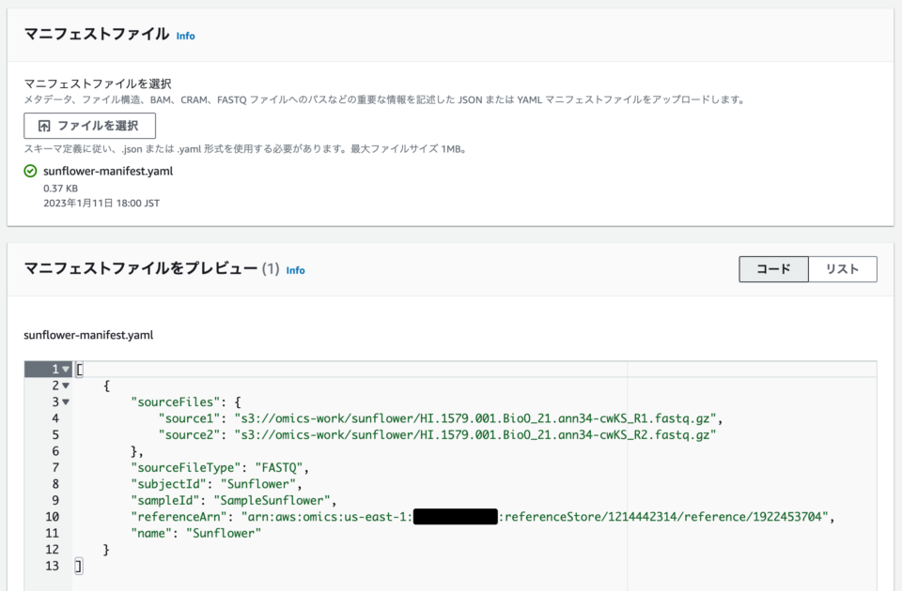Switch preview to コード view
The height and width of the screenshot is (591, 902).
click(773, 269)
